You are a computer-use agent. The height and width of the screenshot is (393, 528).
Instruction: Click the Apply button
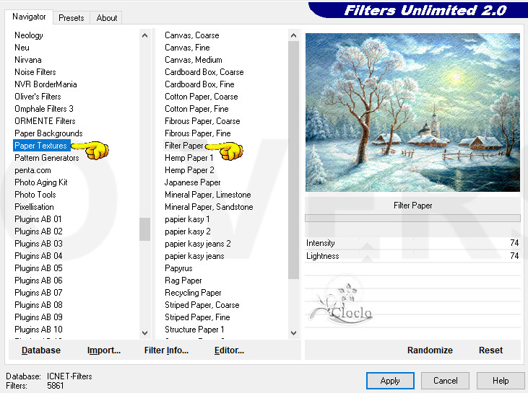(390, 381)
